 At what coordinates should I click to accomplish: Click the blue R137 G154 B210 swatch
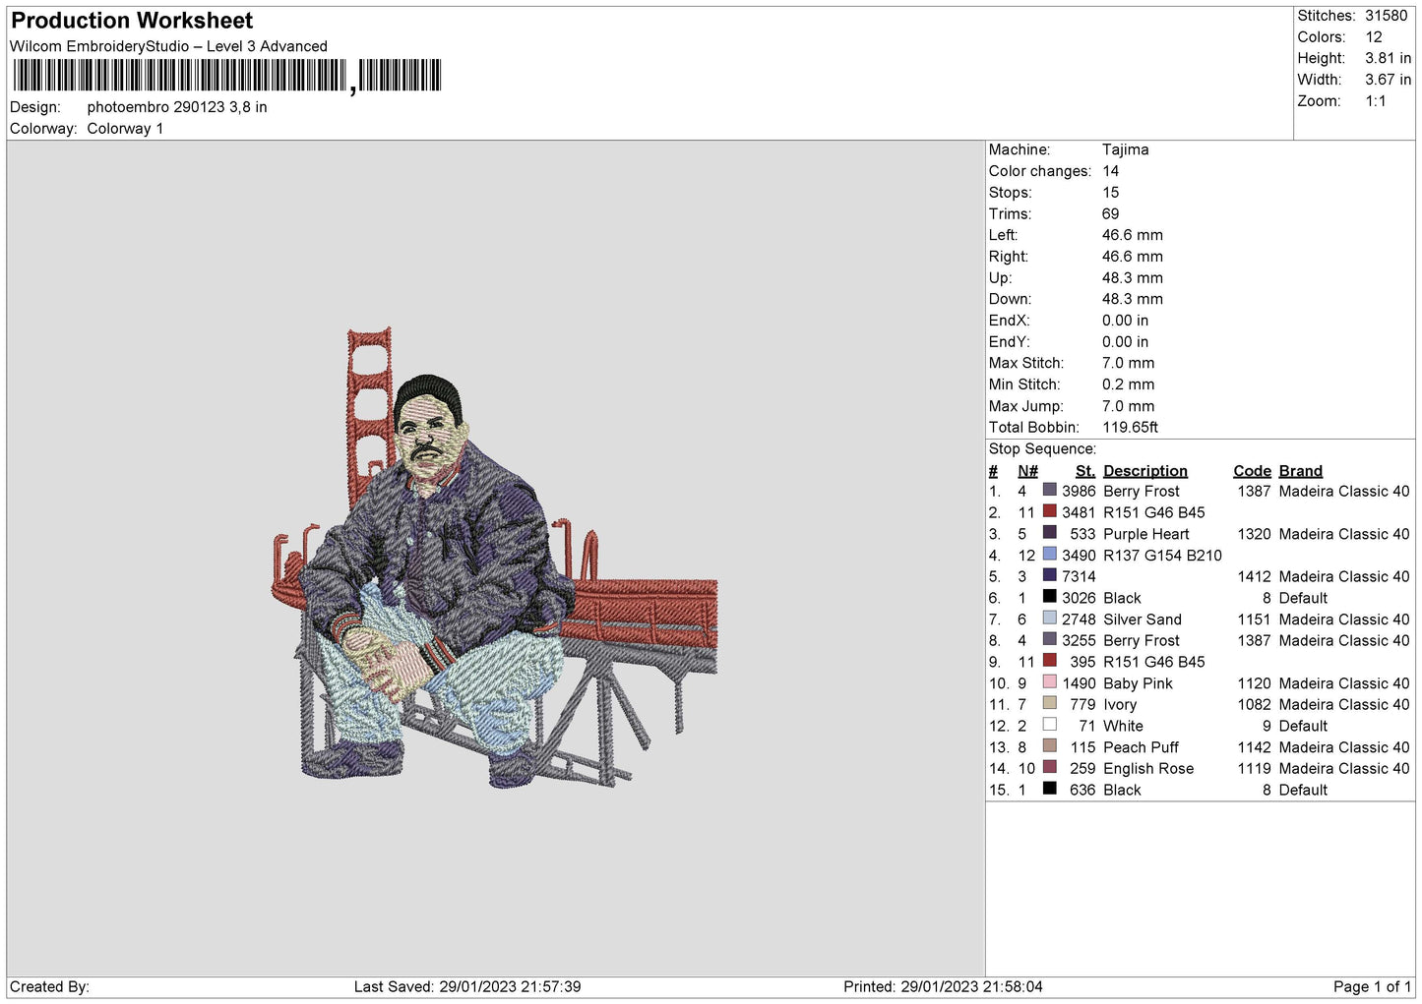point(1049,554)
